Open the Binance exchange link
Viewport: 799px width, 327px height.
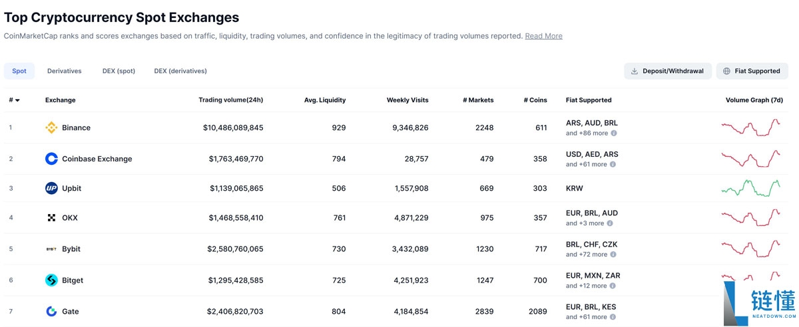76,128
